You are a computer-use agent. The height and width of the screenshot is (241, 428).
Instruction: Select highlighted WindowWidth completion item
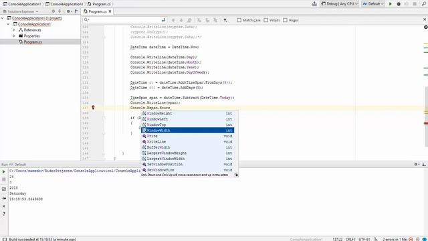pos(187,131)
